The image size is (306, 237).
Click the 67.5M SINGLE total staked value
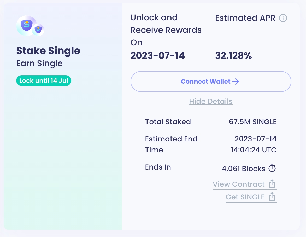click(252, 122)
